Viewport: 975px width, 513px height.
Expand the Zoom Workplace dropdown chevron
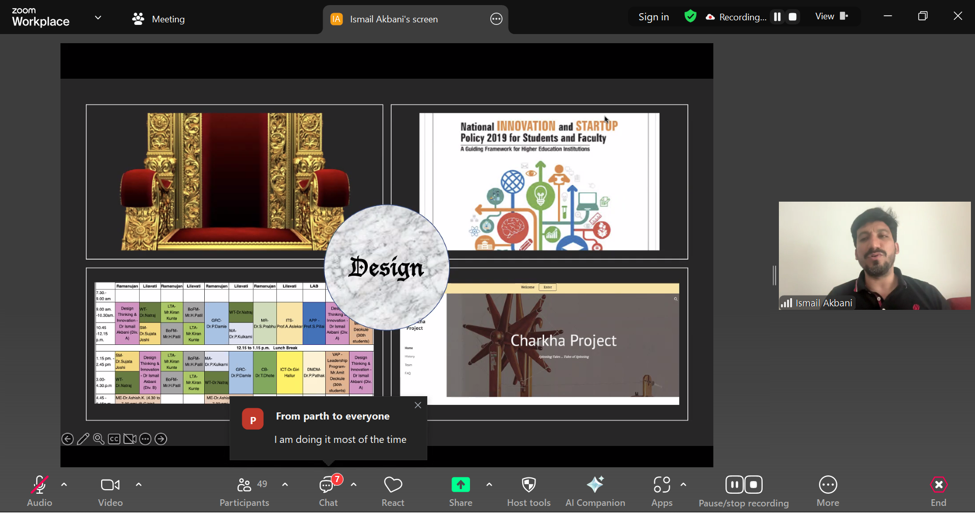98,18
